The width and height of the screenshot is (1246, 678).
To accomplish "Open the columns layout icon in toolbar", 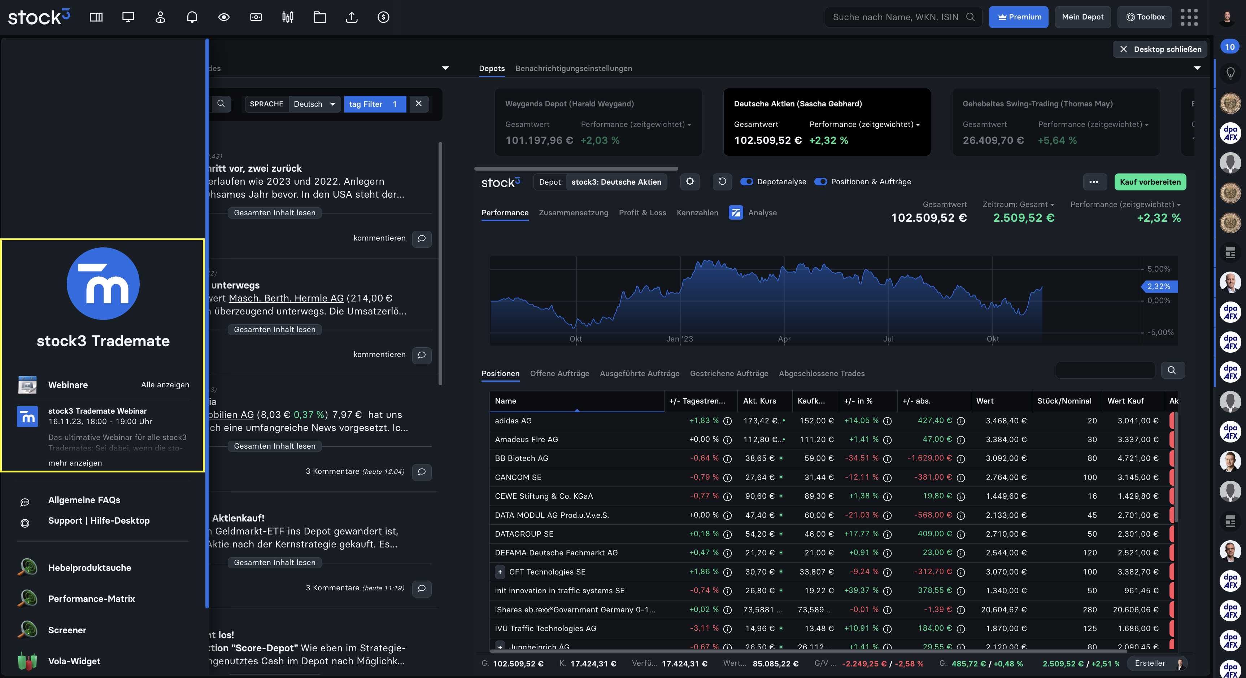I will click(x=96, y=17).
